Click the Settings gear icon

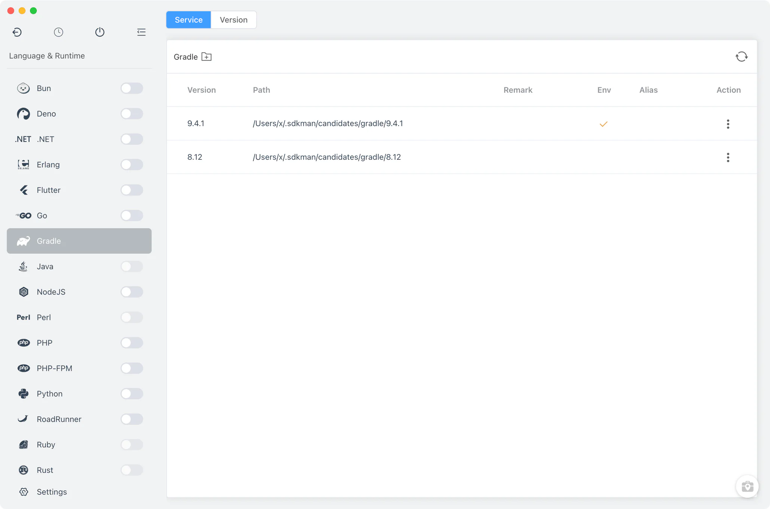coord(24,492)
